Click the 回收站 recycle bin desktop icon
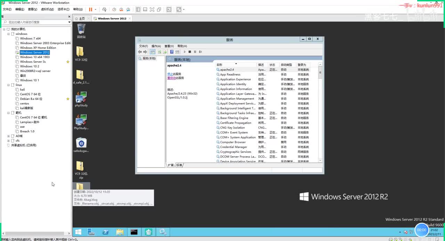Screen dimensions: 445x241 (x=81, y=31)
